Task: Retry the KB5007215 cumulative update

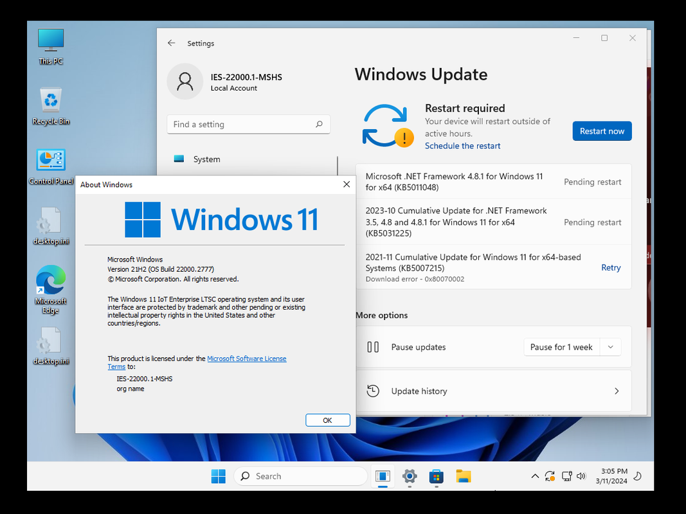Action: [x=611, y=267]
